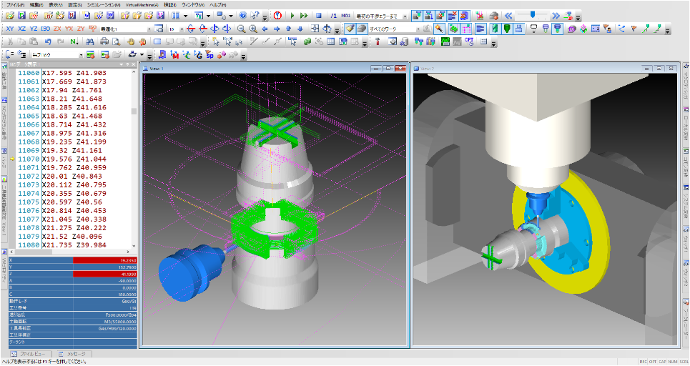Viewport: 690px width, 366px height.
Task: Open the シミュレーション menu
Action: pyautogui.click(x=104, y=5)
